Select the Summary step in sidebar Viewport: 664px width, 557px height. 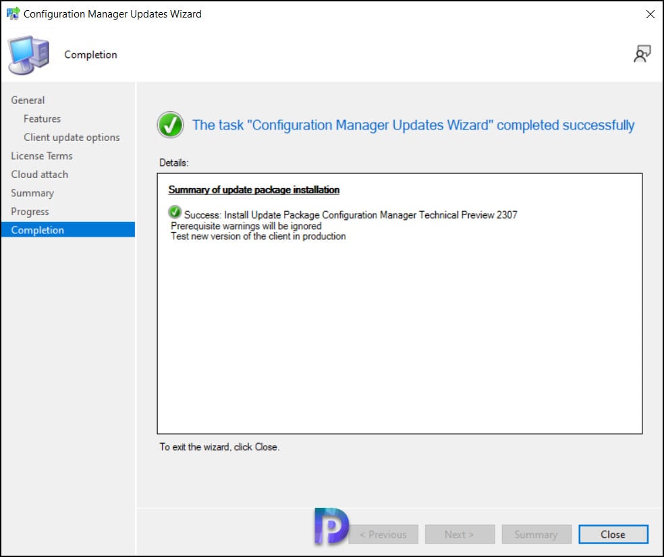[x=32, y=193]
